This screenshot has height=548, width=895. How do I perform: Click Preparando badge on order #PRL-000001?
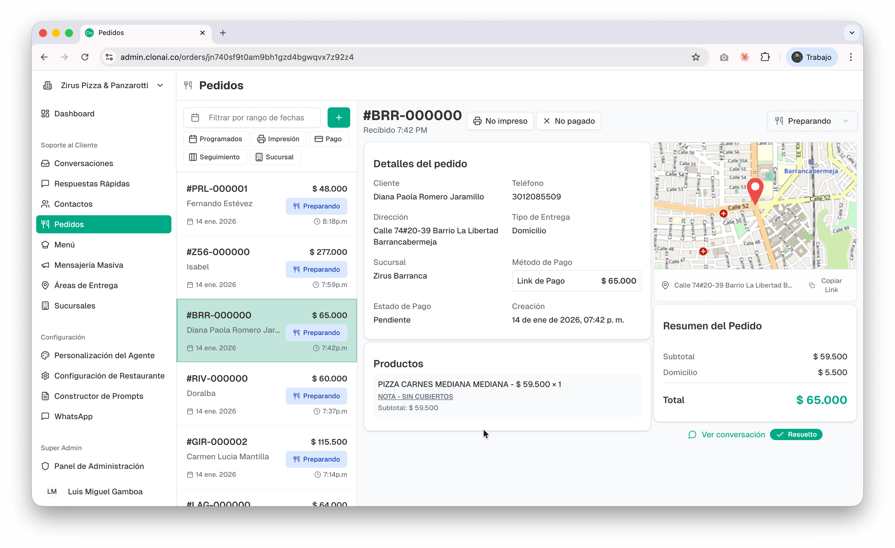coord(316,206)
